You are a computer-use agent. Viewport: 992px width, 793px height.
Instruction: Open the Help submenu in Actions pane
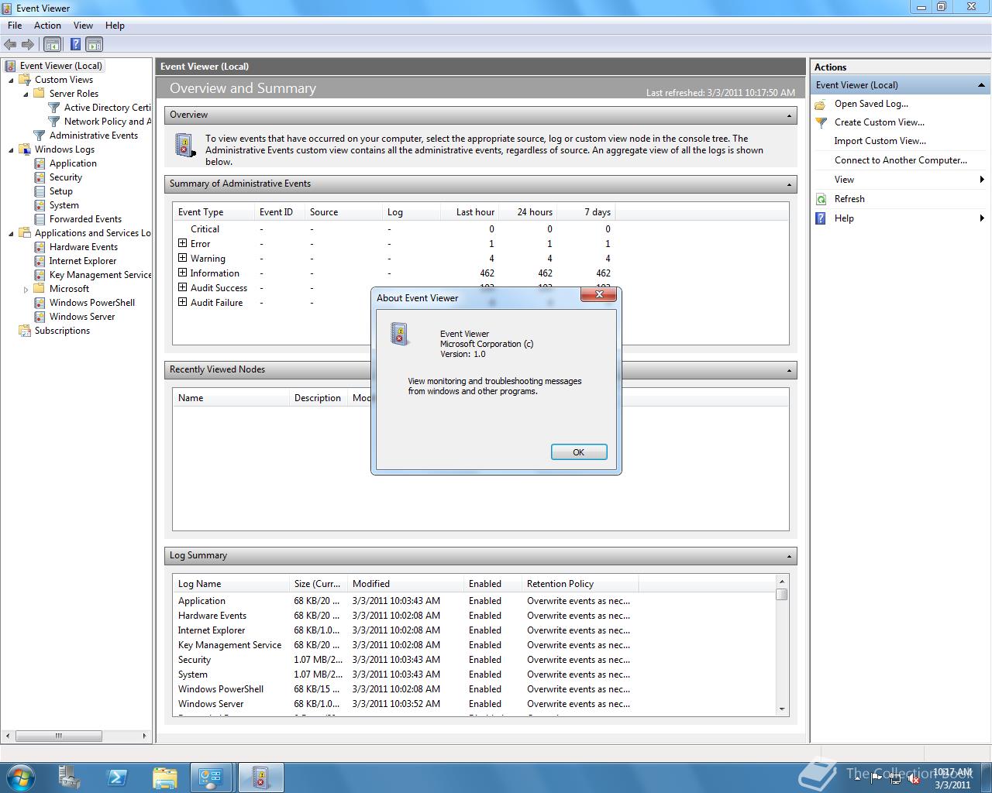tap(900, 218)
